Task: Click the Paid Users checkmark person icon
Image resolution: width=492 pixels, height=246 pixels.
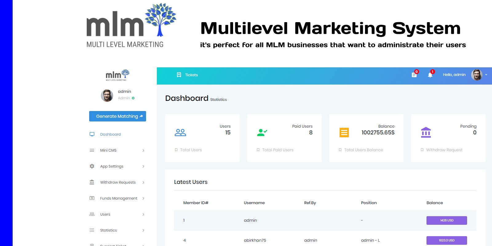Action: (x=262, y=133)
